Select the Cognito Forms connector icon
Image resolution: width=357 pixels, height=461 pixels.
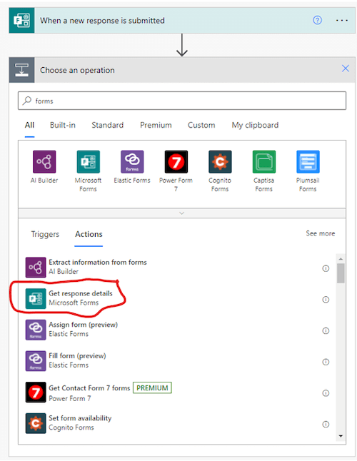(220, 162)
